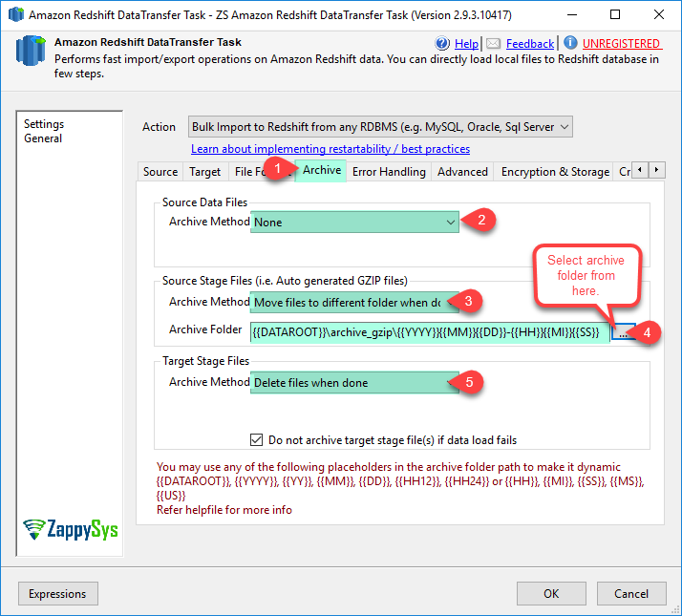Click the ZappySys logo
682x616 pixels.
(71, 529)
